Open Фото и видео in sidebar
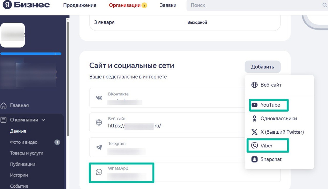 click(x=24, y=142)
